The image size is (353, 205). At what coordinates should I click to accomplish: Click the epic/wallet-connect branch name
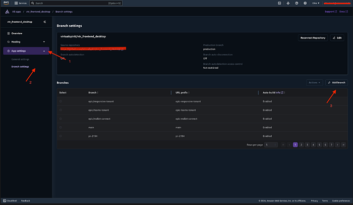coord(99,119)
